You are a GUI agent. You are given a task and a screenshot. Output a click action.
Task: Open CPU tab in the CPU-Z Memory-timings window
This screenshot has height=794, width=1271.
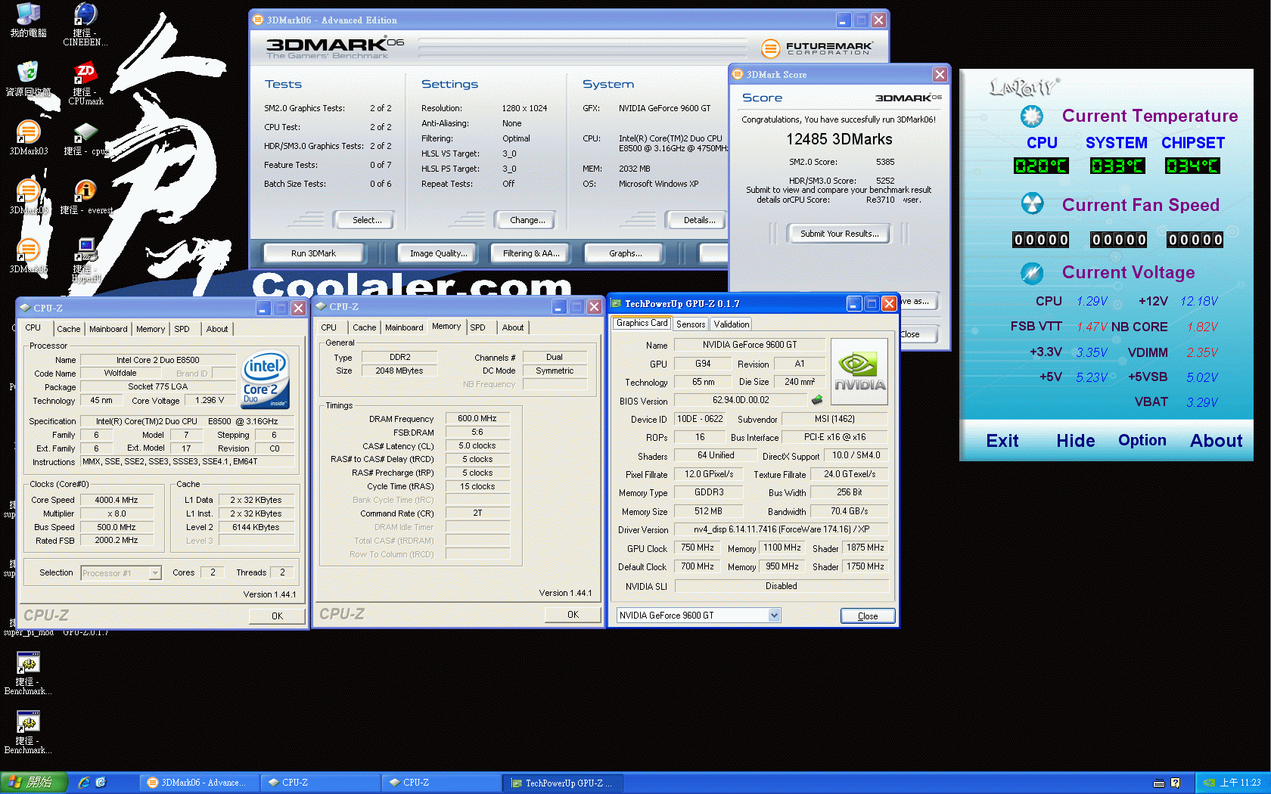tap(328, 327)
